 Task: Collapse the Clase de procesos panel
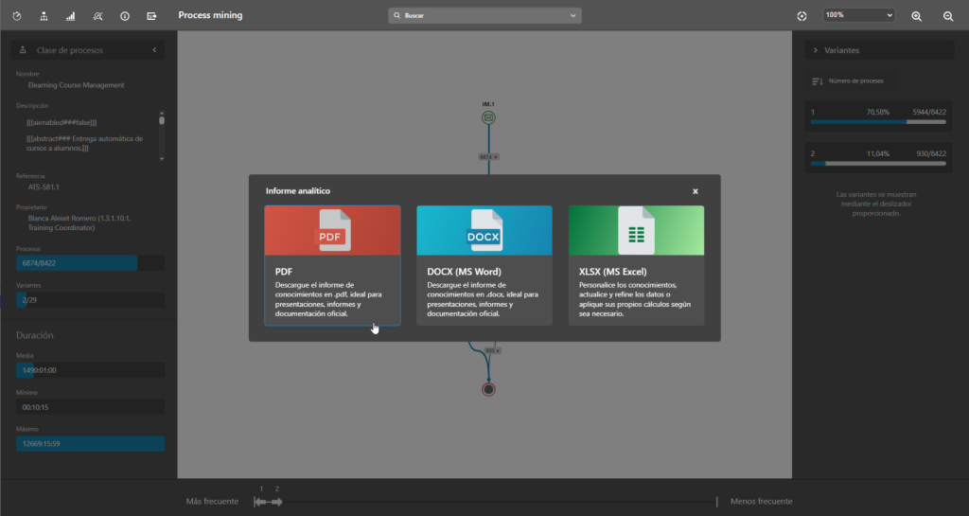coord(154,50)
